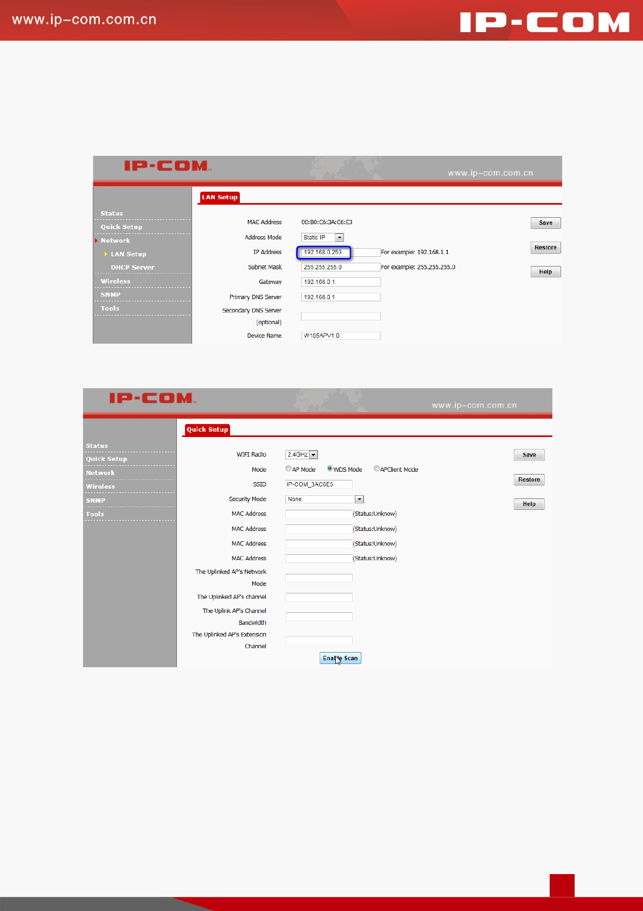The height and width of the screenshot is (911, 643).
Task: Click Restore button in Quick Setup panel
Action: (529, 479)
